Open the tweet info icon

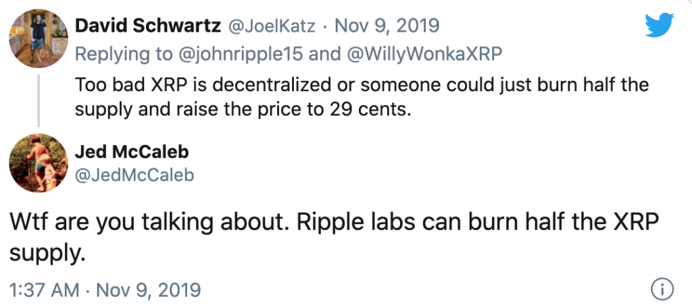coord(662,289)
